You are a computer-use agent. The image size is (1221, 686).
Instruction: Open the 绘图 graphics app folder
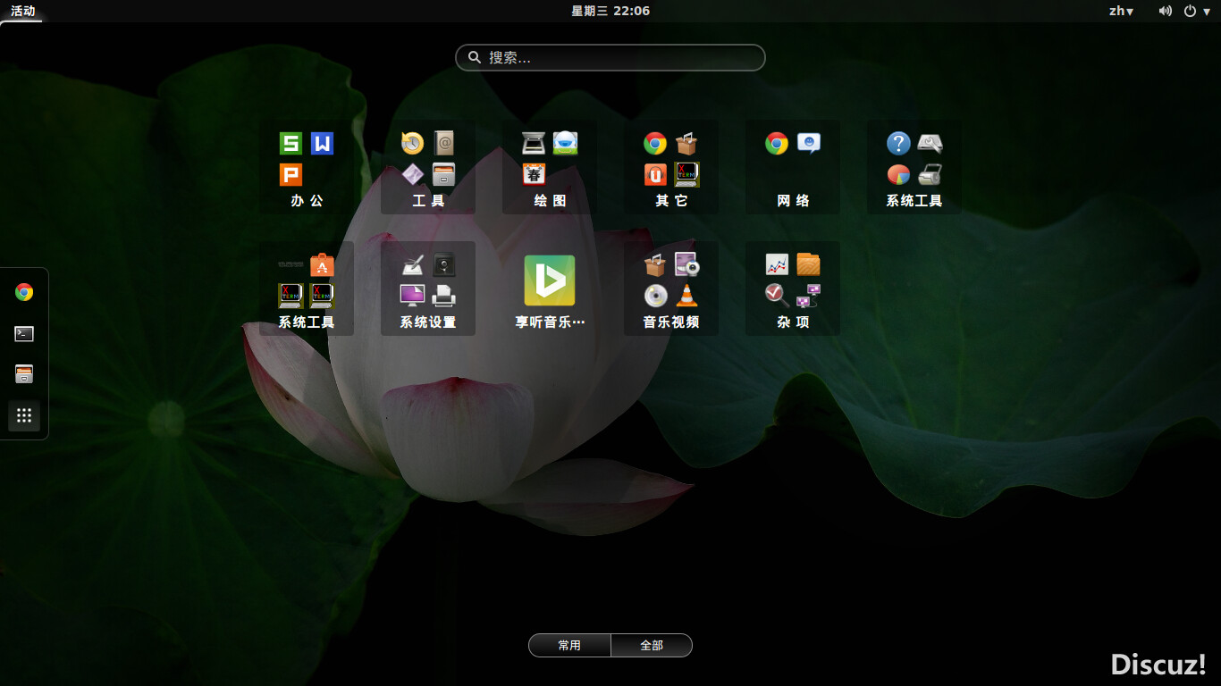(550, 167)
